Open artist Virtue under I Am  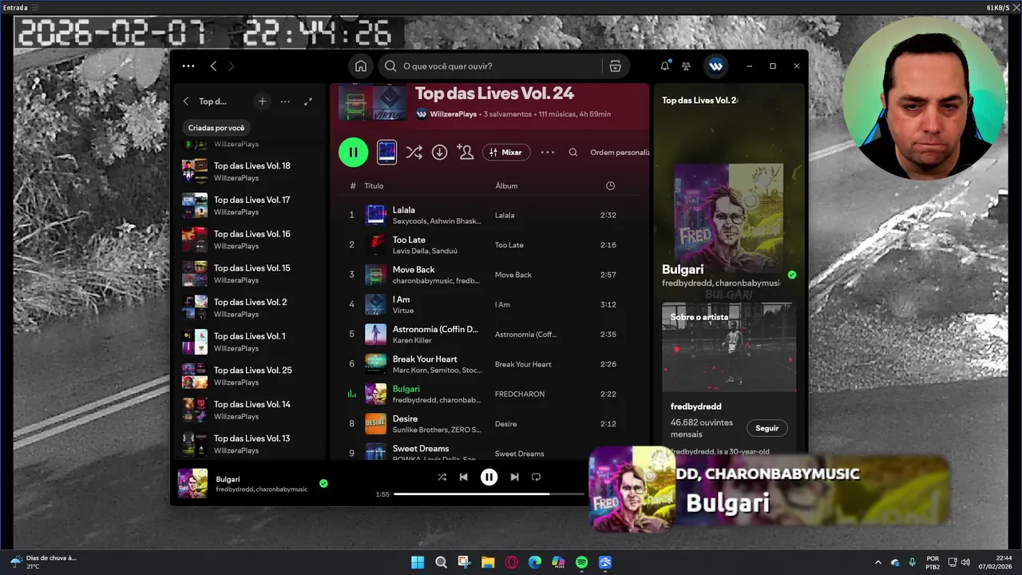coord(403,311)
